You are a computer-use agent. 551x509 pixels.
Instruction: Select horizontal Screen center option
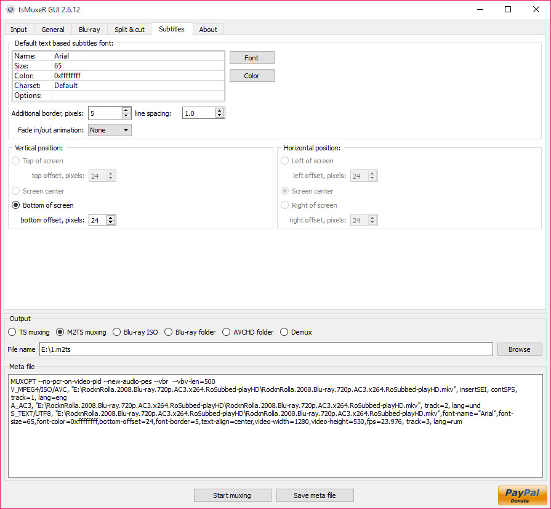pyautogui.click(x=307, y=191)
